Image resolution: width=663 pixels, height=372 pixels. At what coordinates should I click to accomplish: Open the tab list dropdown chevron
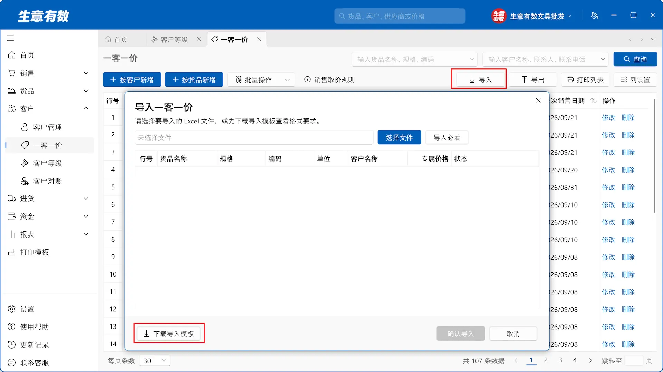click(x=653, y=39)
